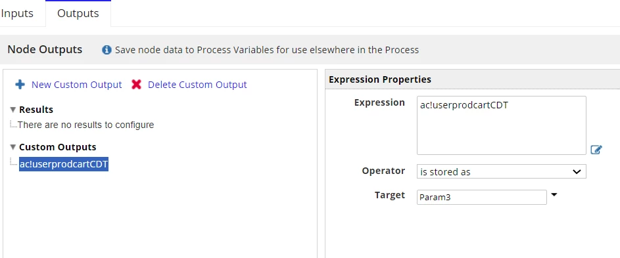
Task: Click inside the Expression text area
Action: (x=502, y=125)
